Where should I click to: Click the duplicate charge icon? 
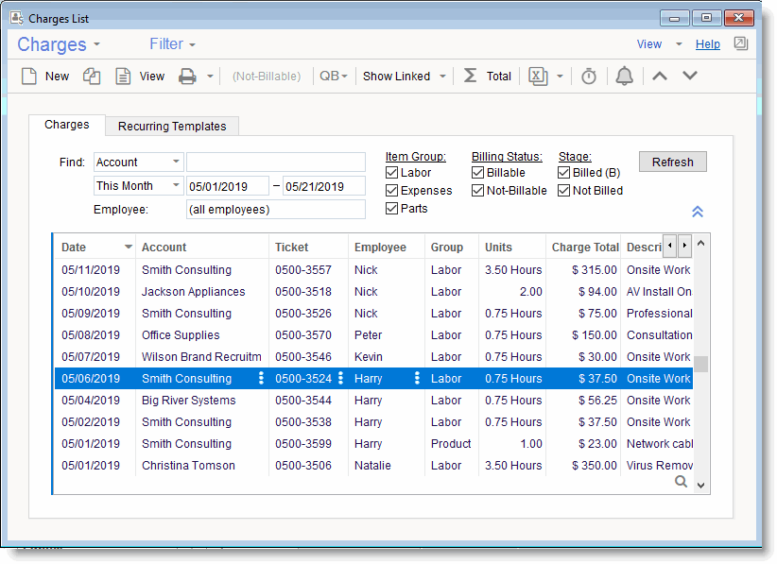click(x=92, y=77)
